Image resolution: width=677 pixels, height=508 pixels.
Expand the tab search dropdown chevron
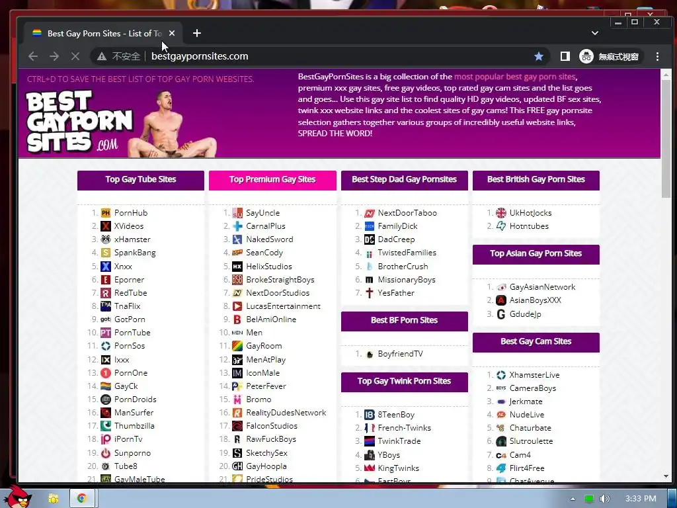coord(594,33)
